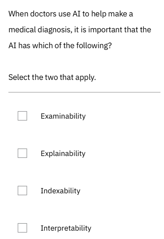Image resolution: width=164 pixels, height=239 pixels.
Task: Click the Select the two that apply instruction
Action: click(52, 77)
